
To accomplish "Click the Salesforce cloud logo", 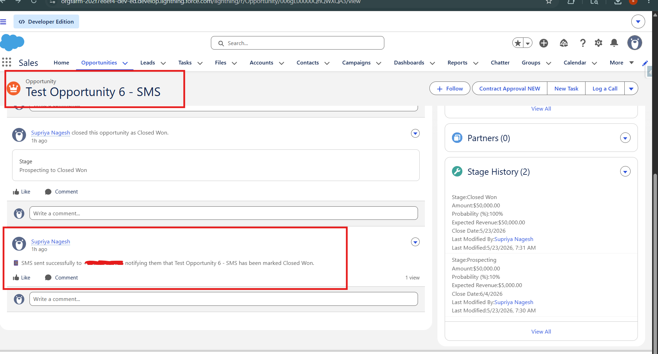I will 12,43.
